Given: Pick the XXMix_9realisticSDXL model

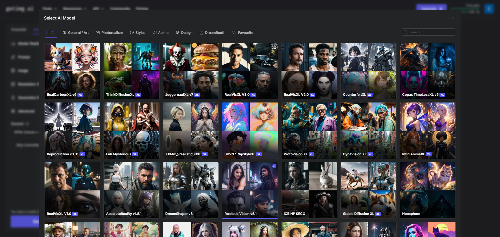Looking at the screenshot, I should (191, 131).
